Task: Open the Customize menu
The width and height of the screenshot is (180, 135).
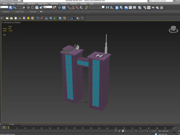Action: click(x=73, y=4)
